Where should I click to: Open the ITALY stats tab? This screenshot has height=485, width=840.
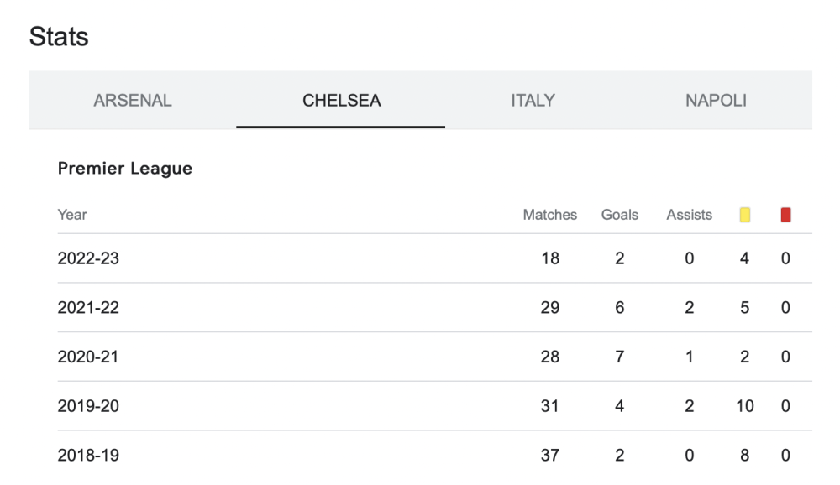(x=533, y=100)
